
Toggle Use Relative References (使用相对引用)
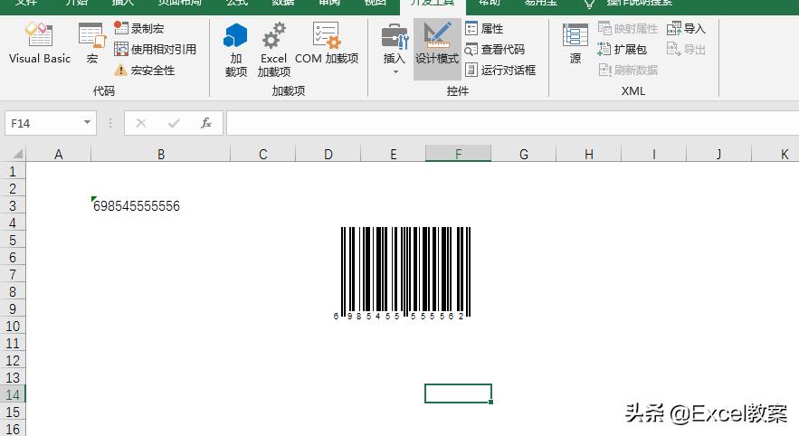coord(156,50)
